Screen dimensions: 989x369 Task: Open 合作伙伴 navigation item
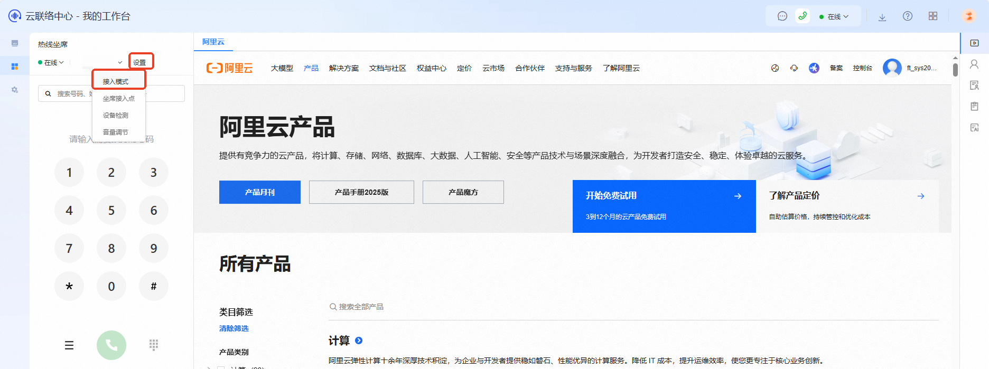[x=530, y=68]
